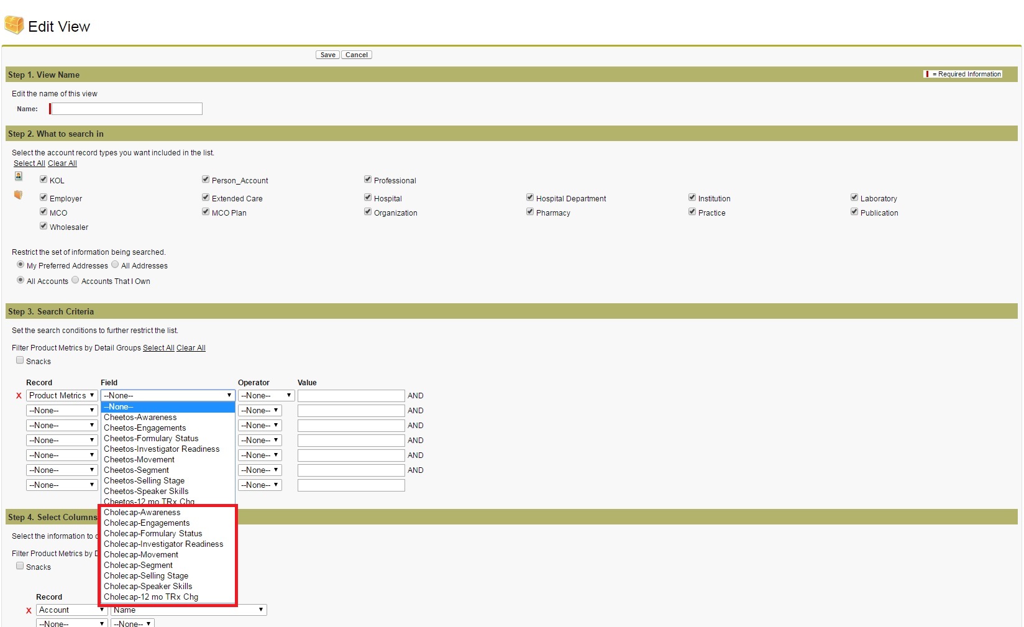
Task: Click the Edit View folder icon
Action: pyautogui.click(x=14, y=25)
